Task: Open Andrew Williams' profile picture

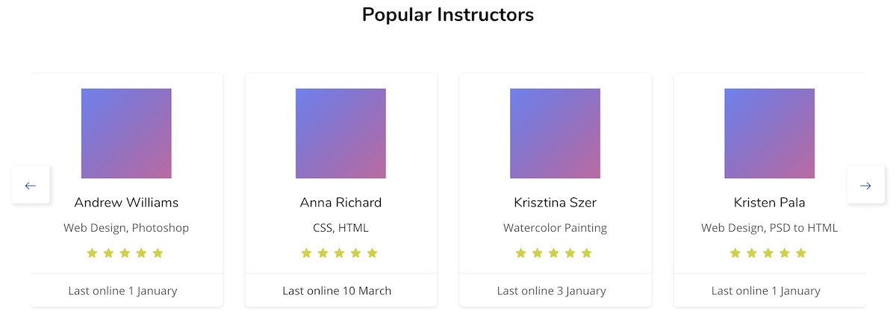Action: (126, 133)
